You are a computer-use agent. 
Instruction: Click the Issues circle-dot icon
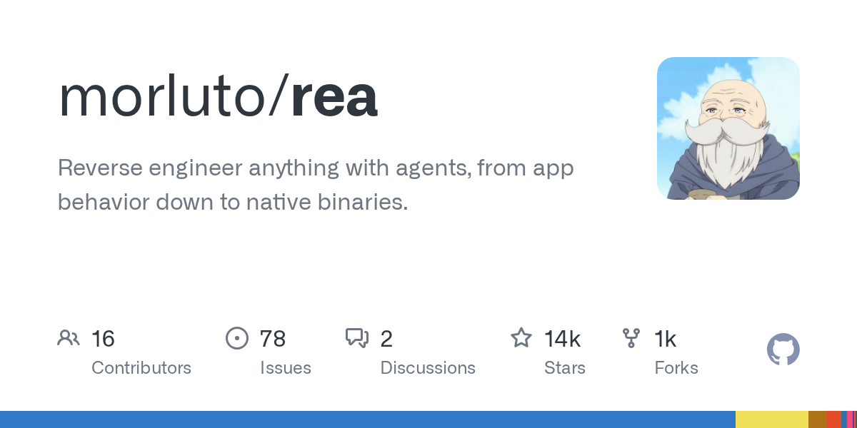(x=236, y=337)
